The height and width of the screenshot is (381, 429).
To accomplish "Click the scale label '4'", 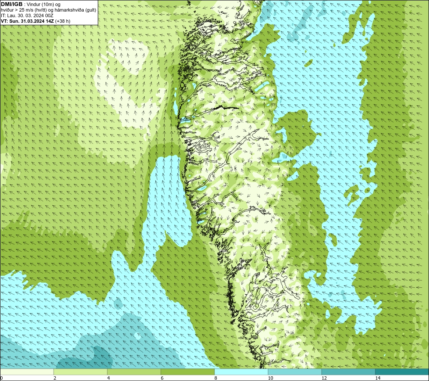I will [109, 378].
